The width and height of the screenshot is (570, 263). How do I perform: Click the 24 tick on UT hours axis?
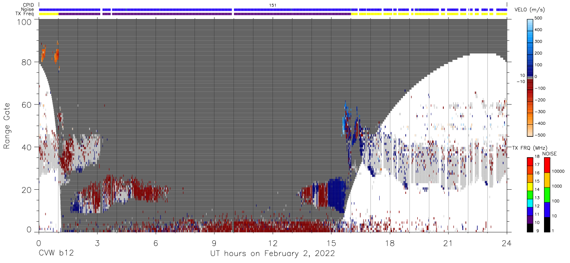(507, 243)
